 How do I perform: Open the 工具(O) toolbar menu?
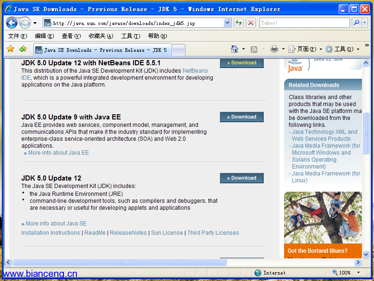pos(342,49)
